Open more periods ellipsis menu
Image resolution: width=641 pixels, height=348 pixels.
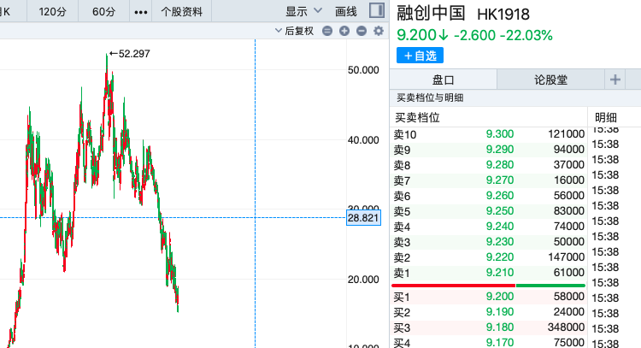pyautogui.click(x=141, y=12)
